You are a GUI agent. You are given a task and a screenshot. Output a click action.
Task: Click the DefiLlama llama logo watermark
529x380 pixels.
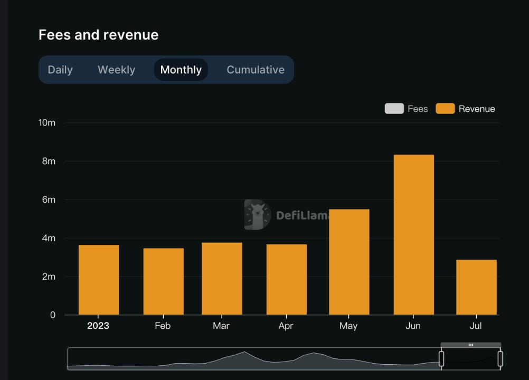click(257, 214)
